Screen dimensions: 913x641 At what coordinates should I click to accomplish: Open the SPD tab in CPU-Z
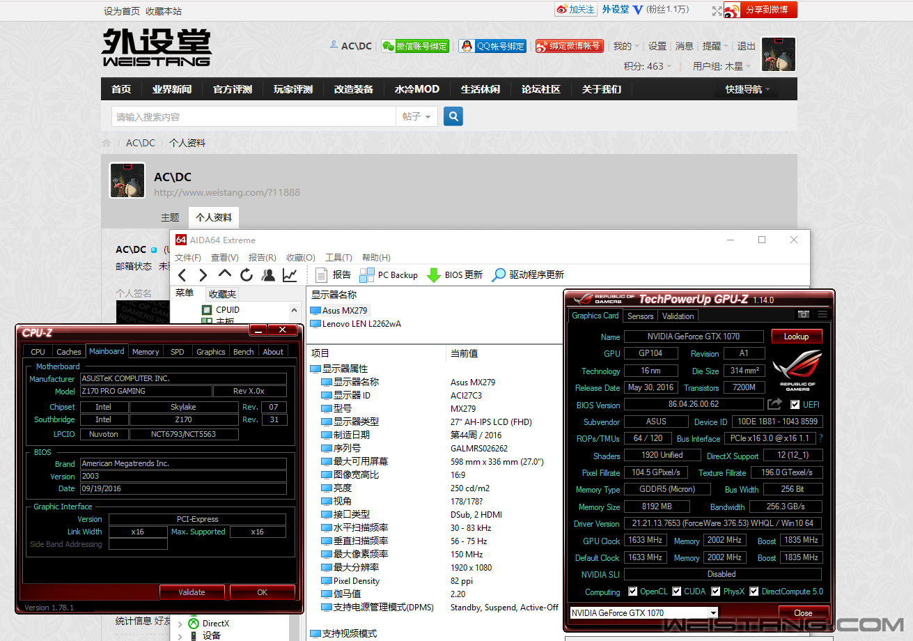click(178, 352)
